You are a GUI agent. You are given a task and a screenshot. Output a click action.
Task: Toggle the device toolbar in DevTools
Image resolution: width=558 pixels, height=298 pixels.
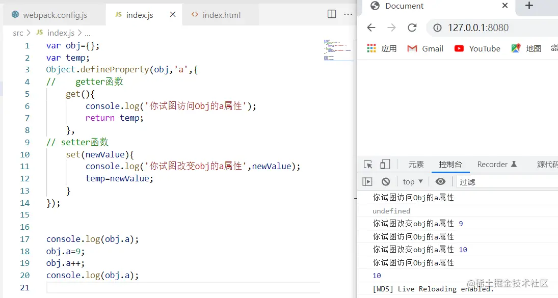[385, 164]
